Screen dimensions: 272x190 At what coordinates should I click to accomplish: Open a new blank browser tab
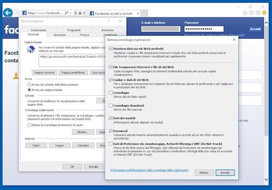tap(144, 13)
